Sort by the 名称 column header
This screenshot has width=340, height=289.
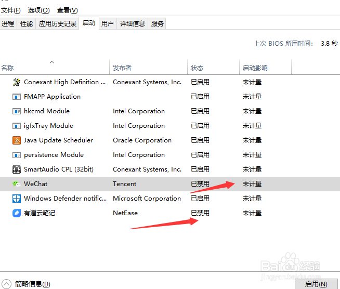[55, 68]
